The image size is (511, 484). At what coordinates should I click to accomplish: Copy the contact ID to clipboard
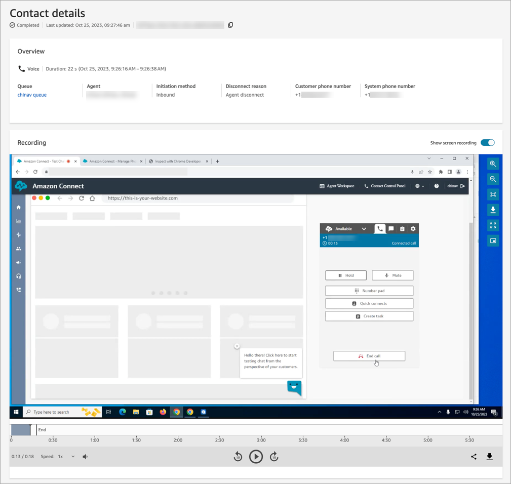231,25
